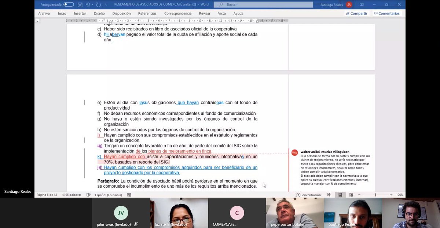Click the Compartir button
Screen dimensions: 440x228
coord(356,14)
